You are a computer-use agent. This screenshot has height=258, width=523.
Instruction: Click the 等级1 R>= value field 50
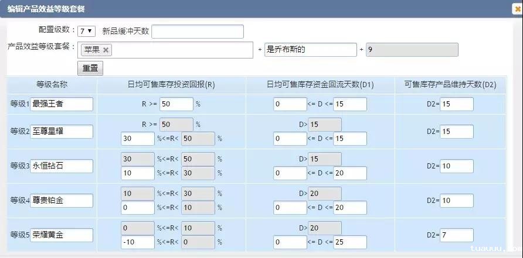point(176,104)
